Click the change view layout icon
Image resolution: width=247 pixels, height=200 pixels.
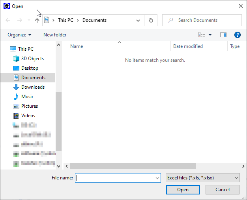click(202, 35)
